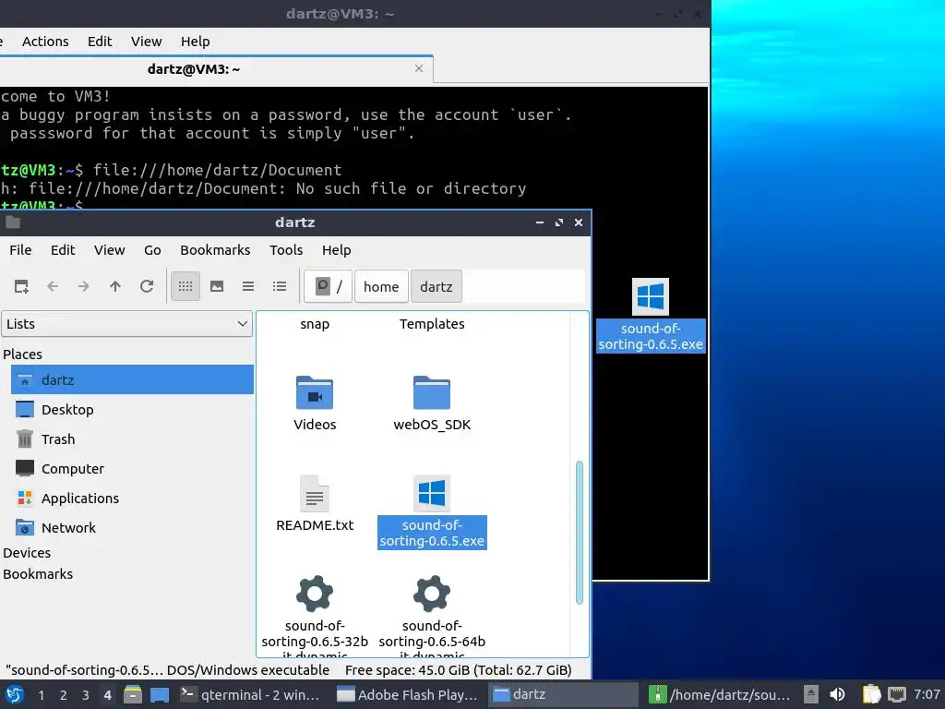The image size is (945, 709).
Task: Switch to compact list view
Action: click(x=248, y=286)
